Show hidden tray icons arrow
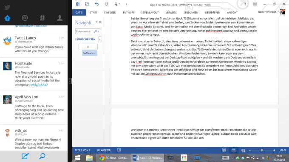 coord(232,158)
